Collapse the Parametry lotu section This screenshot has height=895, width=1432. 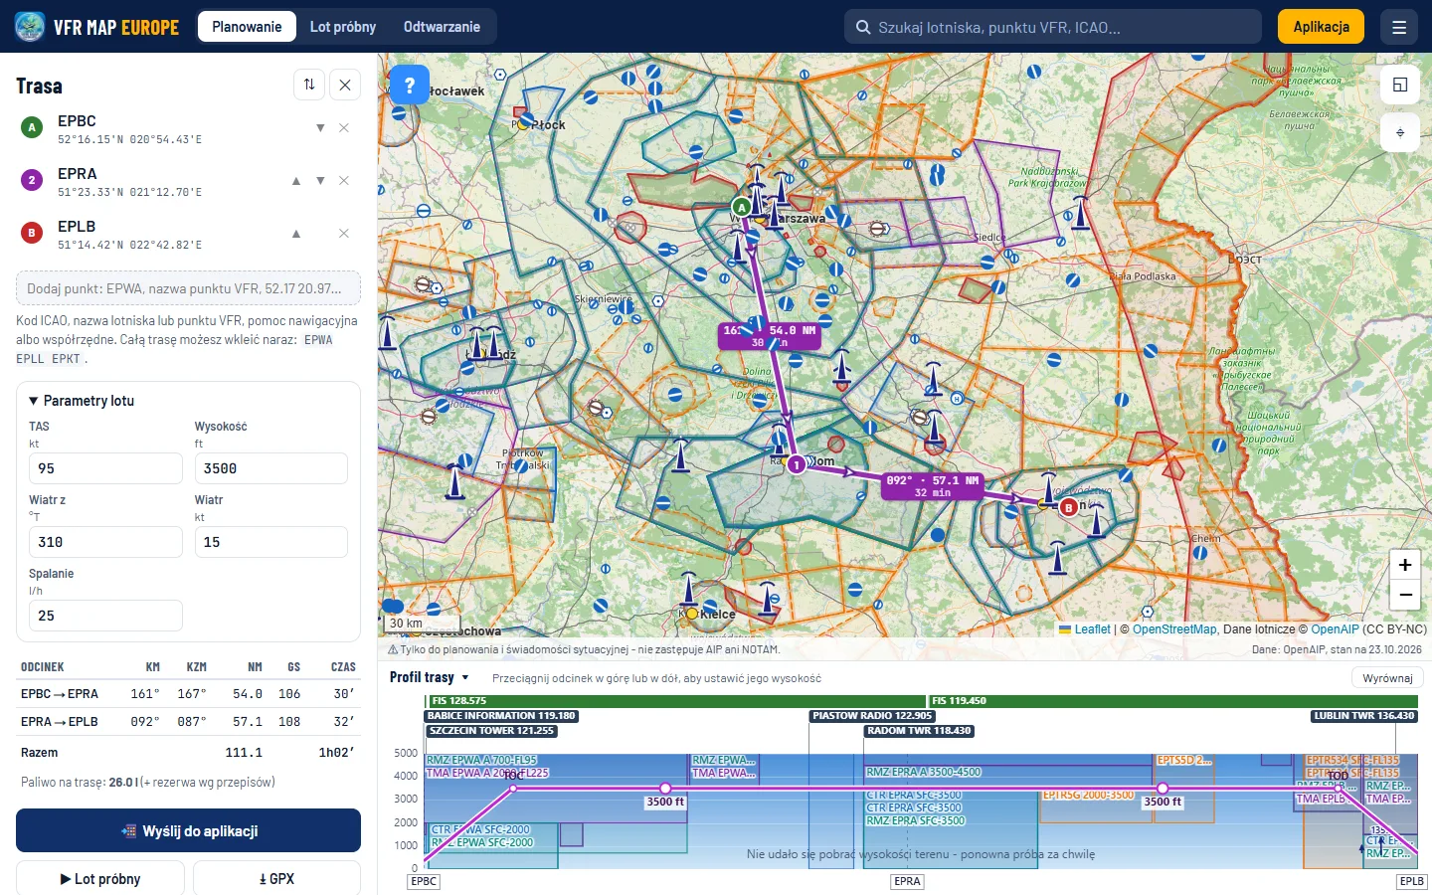pyautogui.click(x=82, y=401)
